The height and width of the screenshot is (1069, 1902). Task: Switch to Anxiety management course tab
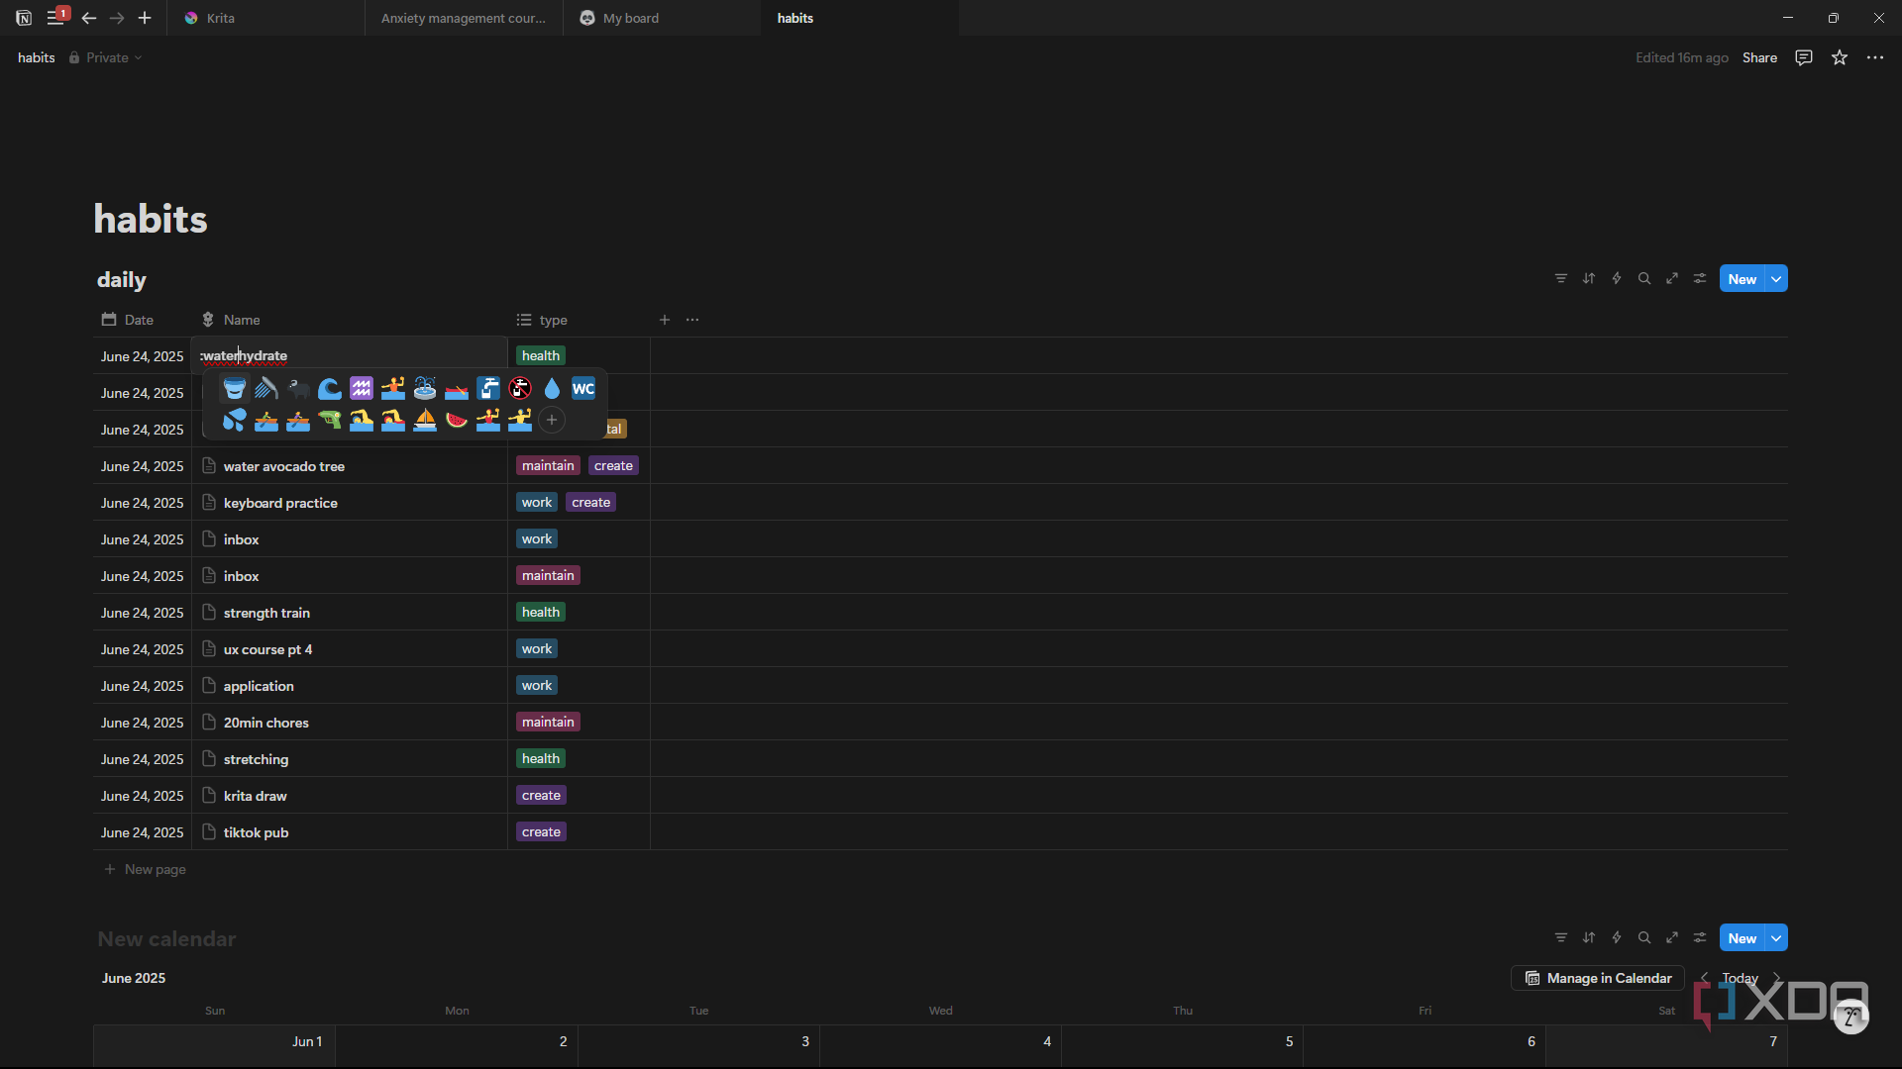point(464,18)
